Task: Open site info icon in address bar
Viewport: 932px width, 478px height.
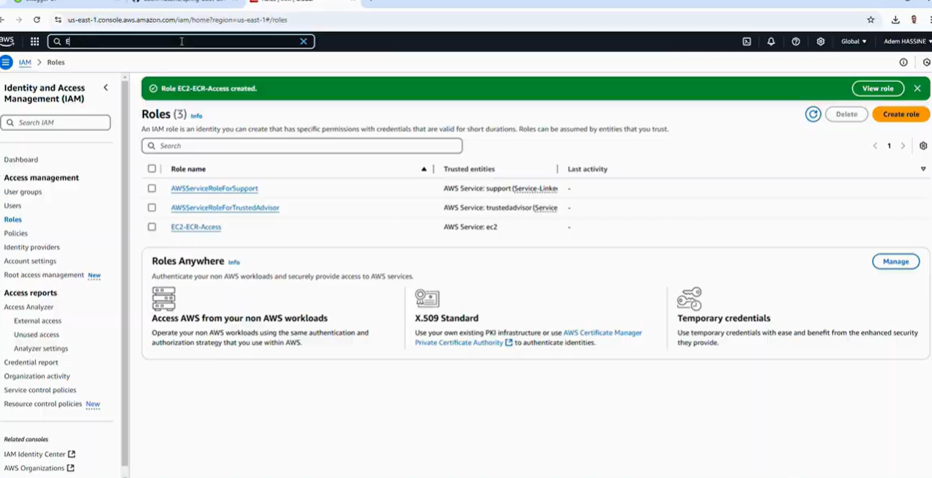Action: (x=58, y=20)
